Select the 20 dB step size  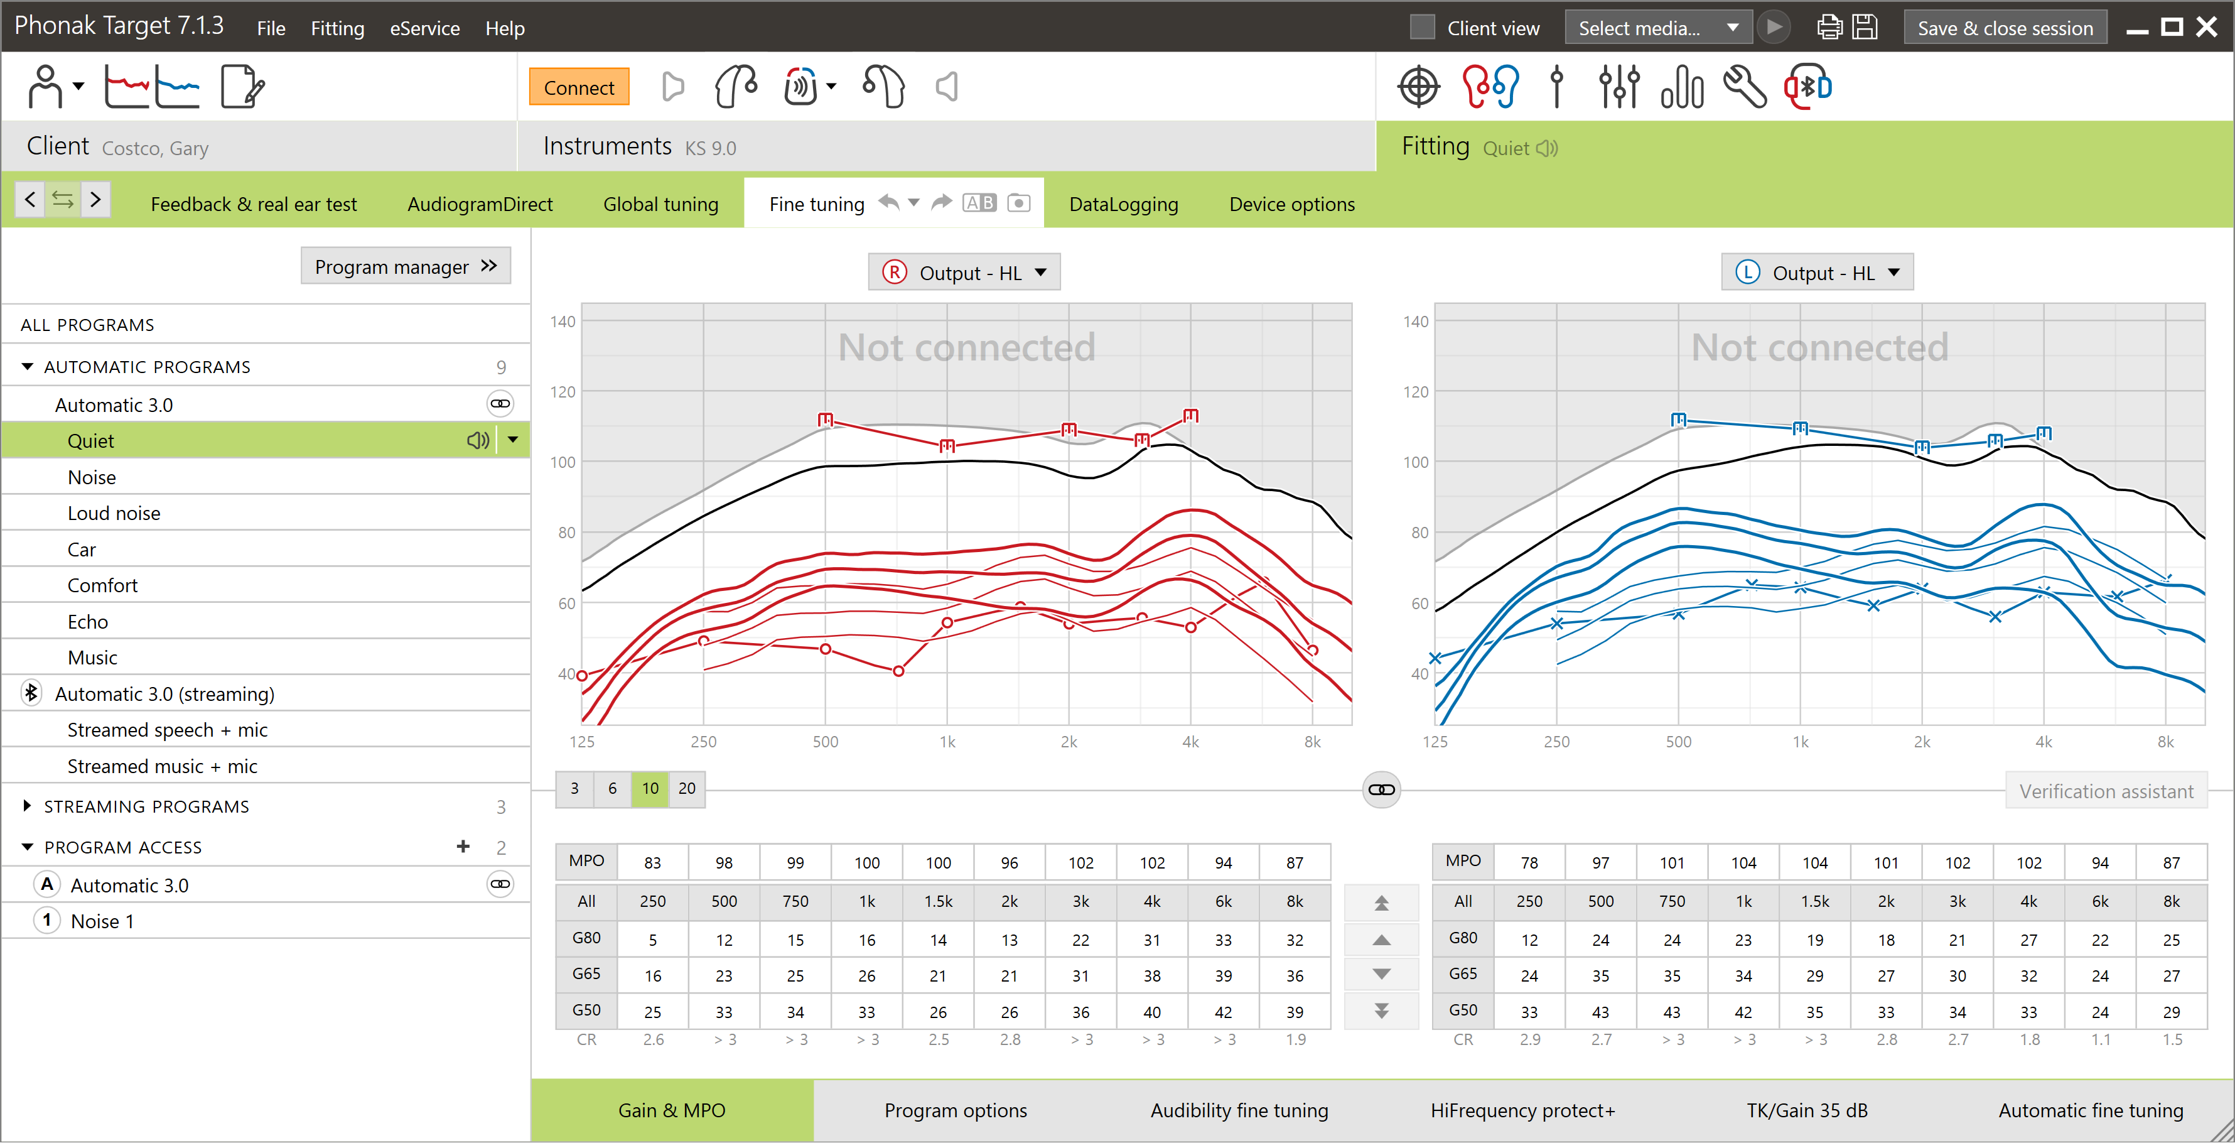tap(687, 788)
